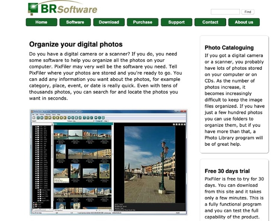This screenshot has width=279, height=221.
Task: Open the Download page
Action: pos(109,22)
